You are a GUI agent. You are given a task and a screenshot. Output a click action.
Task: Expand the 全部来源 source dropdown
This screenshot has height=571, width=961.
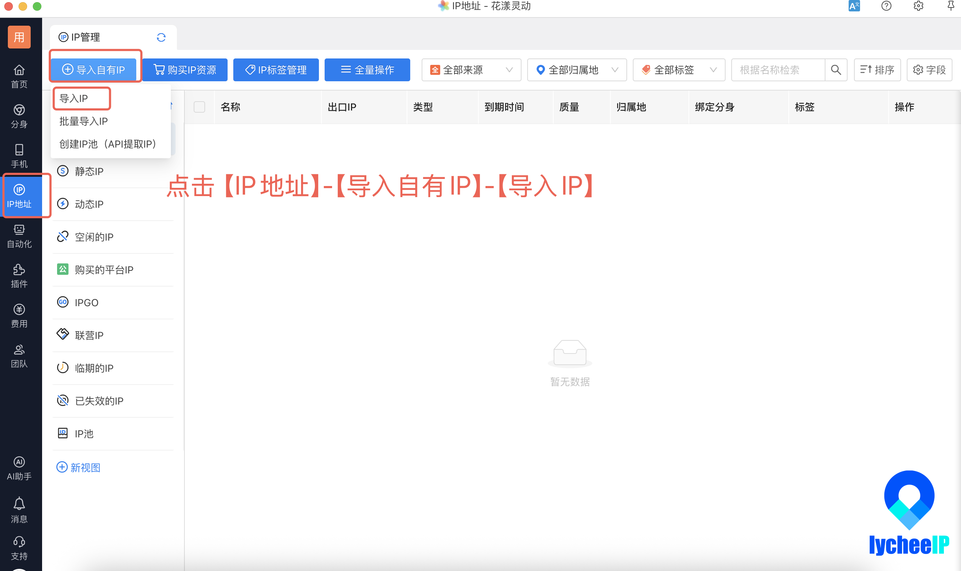[471, 70]
